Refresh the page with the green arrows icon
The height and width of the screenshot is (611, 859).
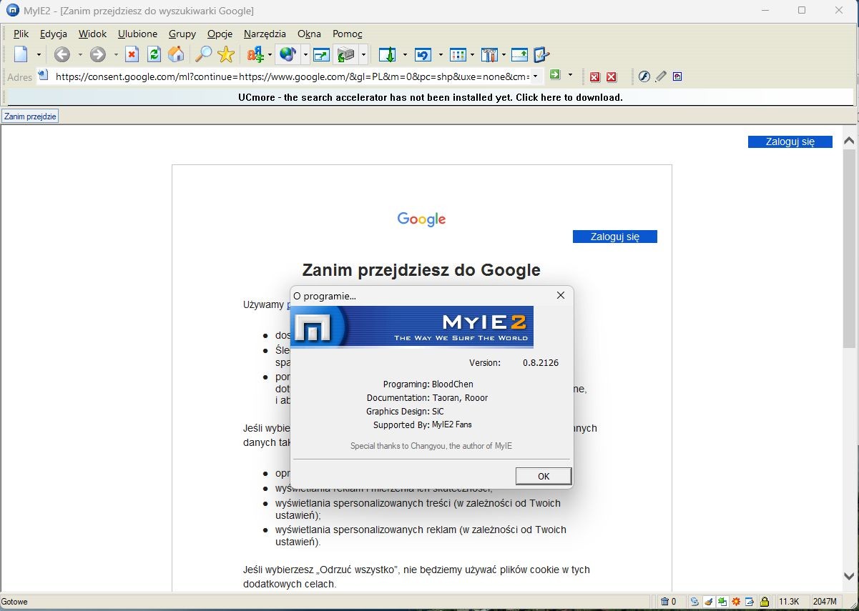click(x=154, y=54)
